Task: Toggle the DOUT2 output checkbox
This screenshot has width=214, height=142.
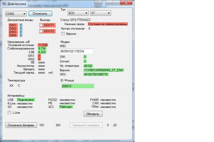Action: click(x=41, y=31)
